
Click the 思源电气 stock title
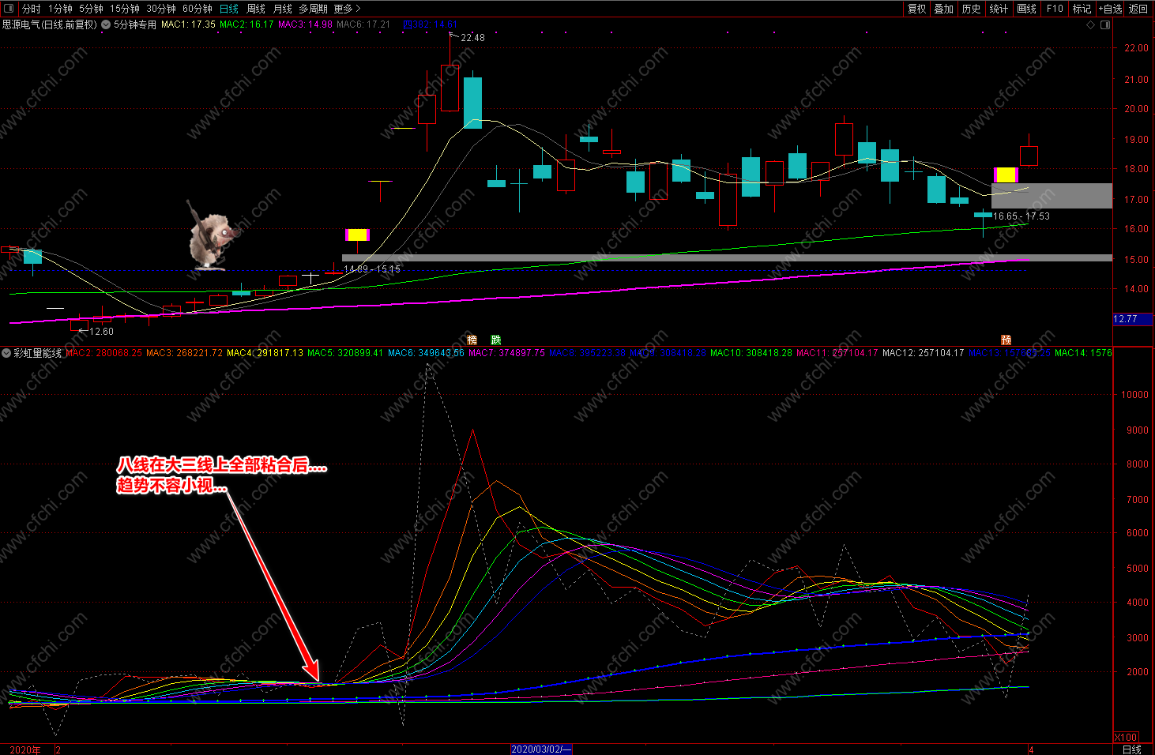click(x=49, y=24)
